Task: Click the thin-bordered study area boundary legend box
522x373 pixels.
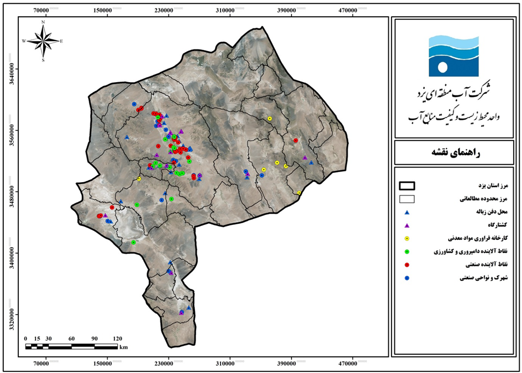Action: [x=408, y=198]
